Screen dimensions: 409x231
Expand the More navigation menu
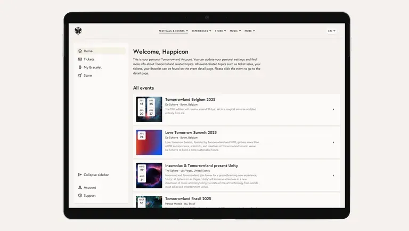coord(250,31)
